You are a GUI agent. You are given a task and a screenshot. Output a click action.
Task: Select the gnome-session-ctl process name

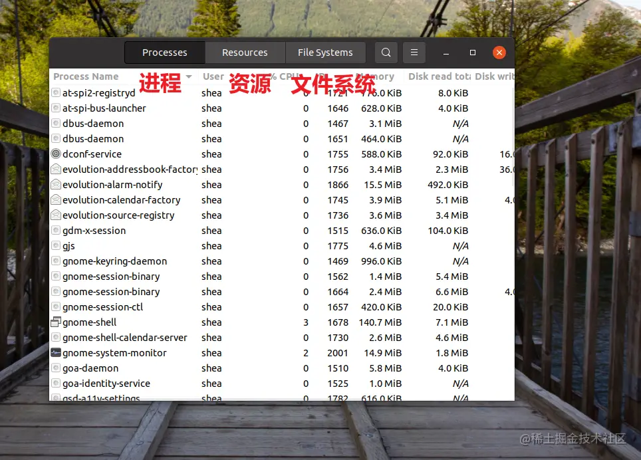102,307
